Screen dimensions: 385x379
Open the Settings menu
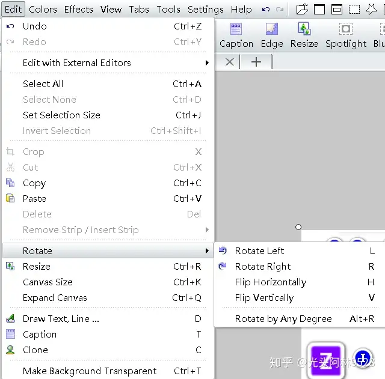[206, 10]
